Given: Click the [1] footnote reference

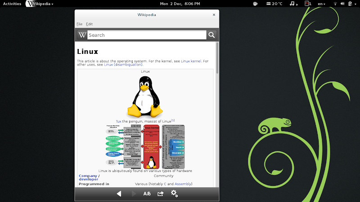Looking at the screenshot, I should (173, 120).
